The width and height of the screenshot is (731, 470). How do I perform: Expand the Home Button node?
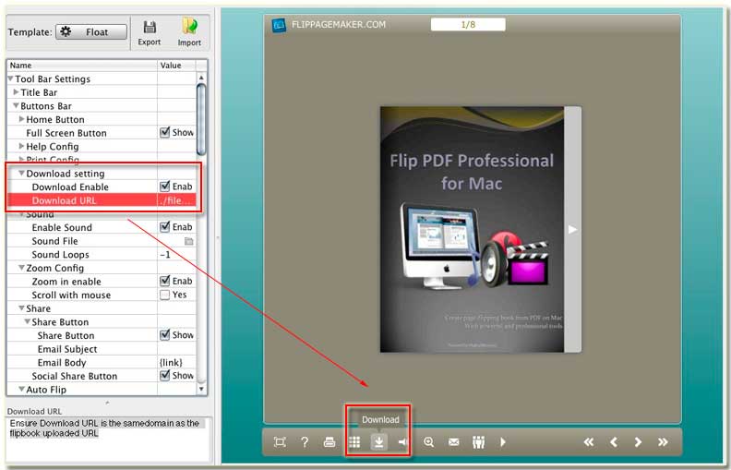(x=22, y=119)
